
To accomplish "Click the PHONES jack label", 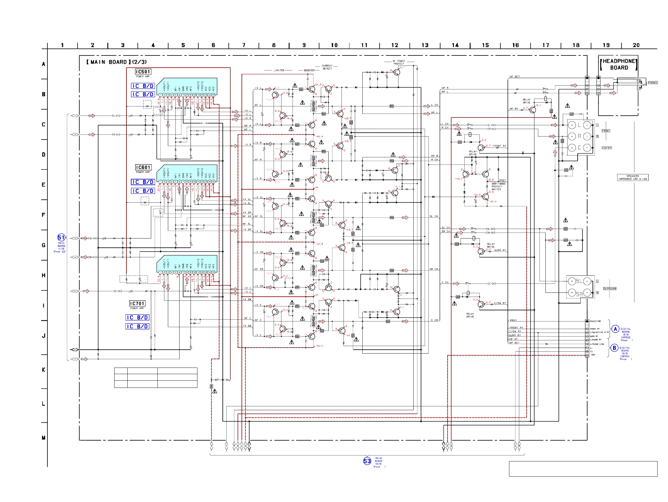I will click(652, 83).
